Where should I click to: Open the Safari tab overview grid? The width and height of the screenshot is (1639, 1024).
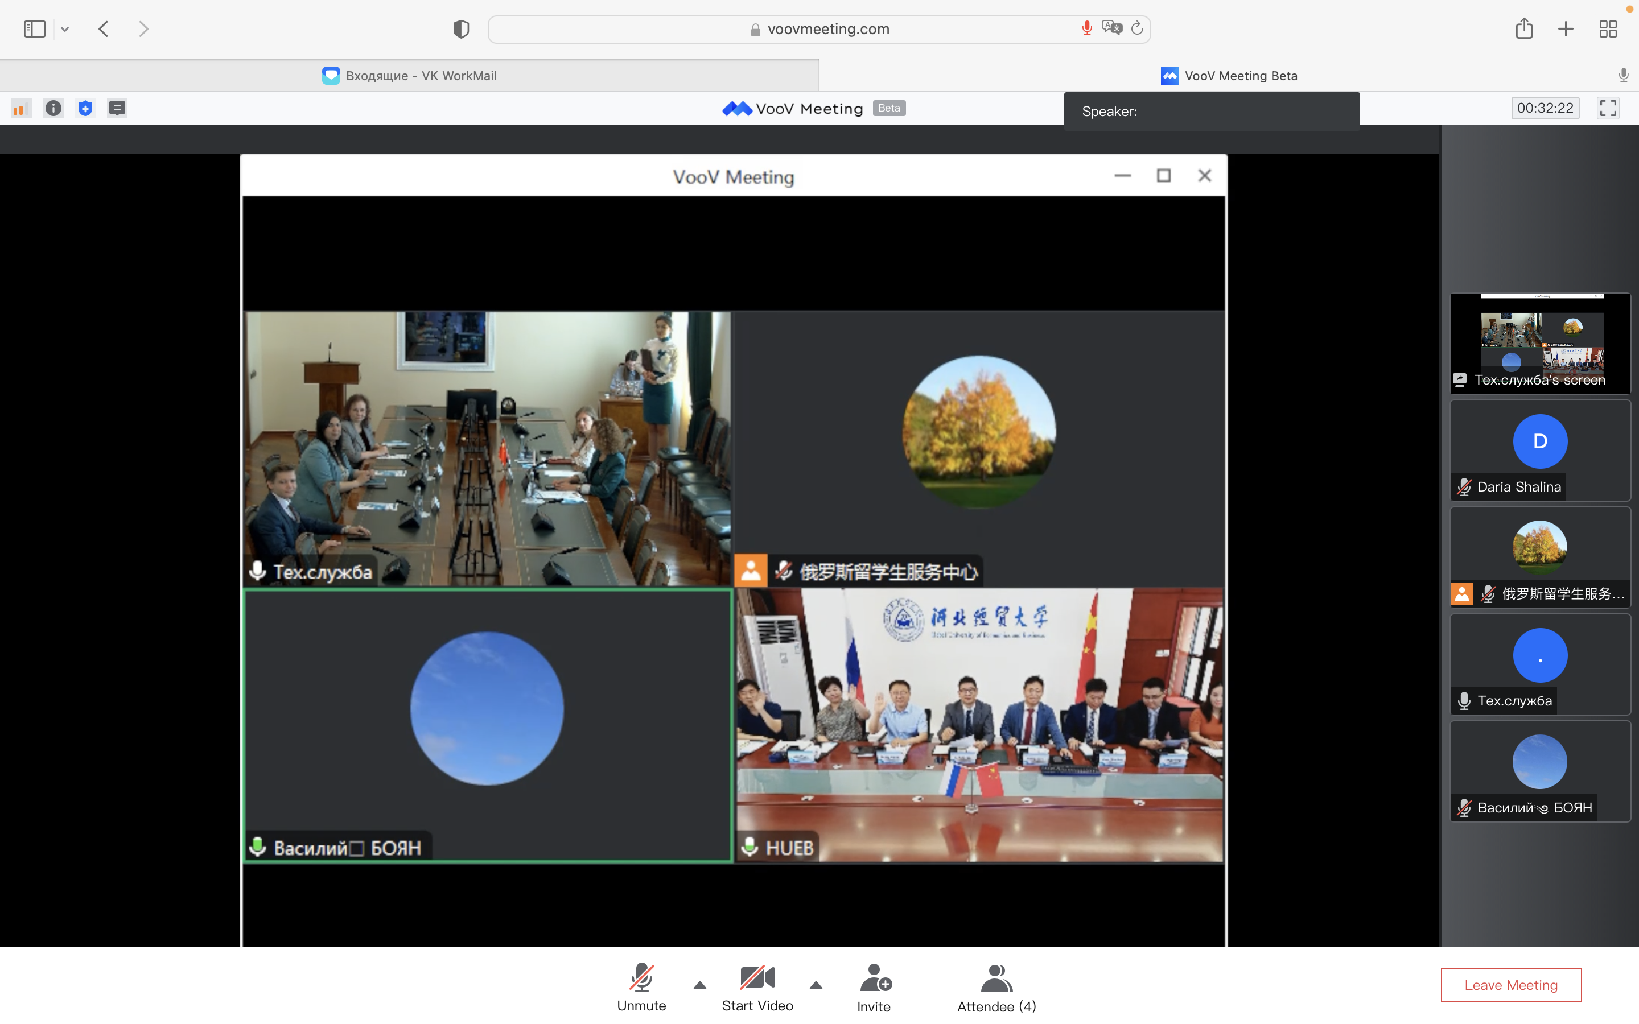[1608, 29]
